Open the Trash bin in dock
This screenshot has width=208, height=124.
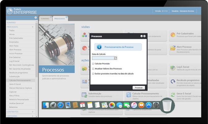tap(167, 105)
